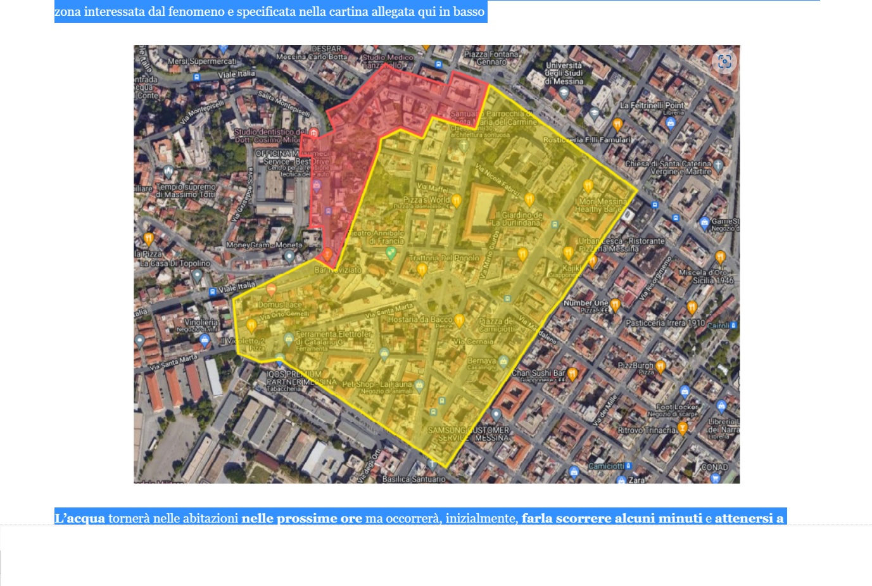Click the Ritrovo Trinacria bar pin

pos(683,428)
